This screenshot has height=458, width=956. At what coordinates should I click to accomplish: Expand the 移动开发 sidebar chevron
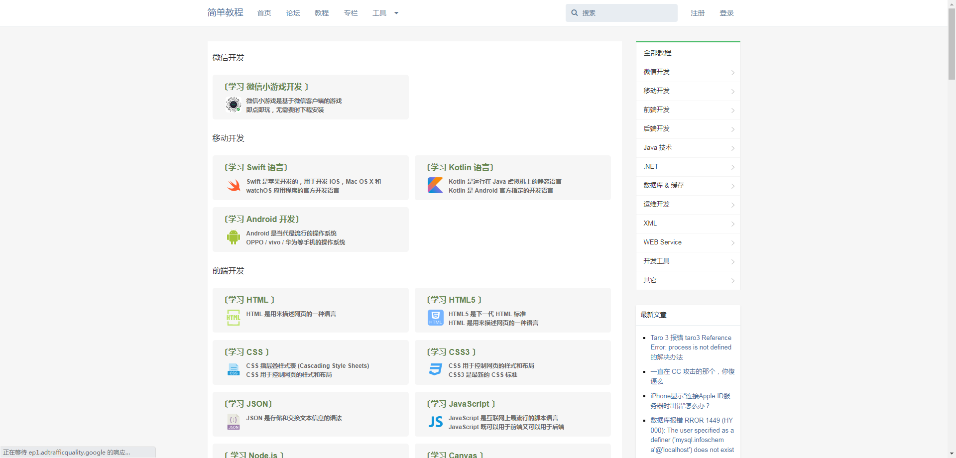[732, 92]
